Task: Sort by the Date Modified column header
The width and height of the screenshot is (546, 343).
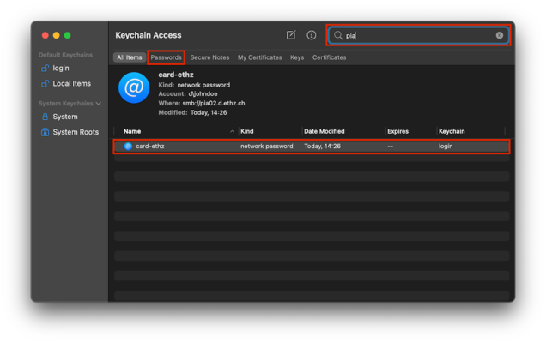Action: click(x=325, y=131)
